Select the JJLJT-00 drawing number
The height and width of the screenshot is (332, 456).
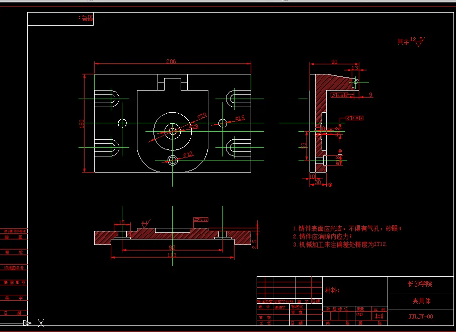pos(420,316)
